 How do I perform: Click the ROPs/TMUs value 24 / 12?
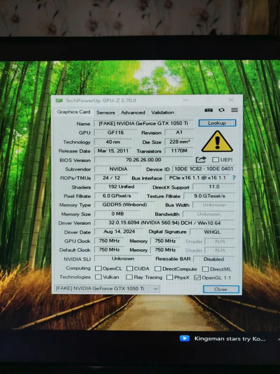112,178
